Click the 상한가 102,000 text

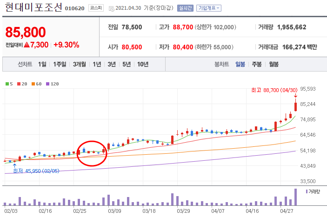tap(215, 27)
